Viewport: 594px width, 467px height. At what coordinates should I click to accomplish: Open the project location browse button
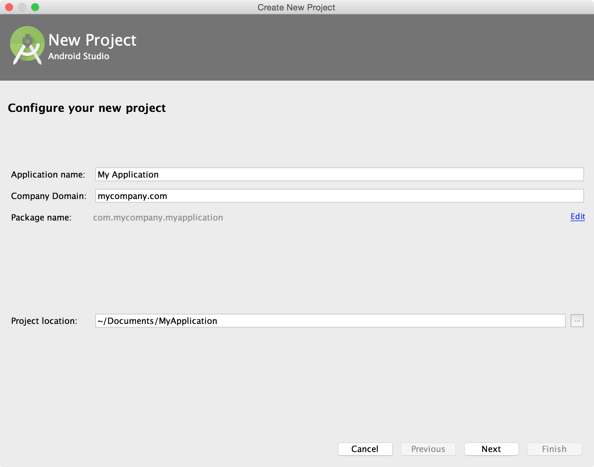point(577,321)
